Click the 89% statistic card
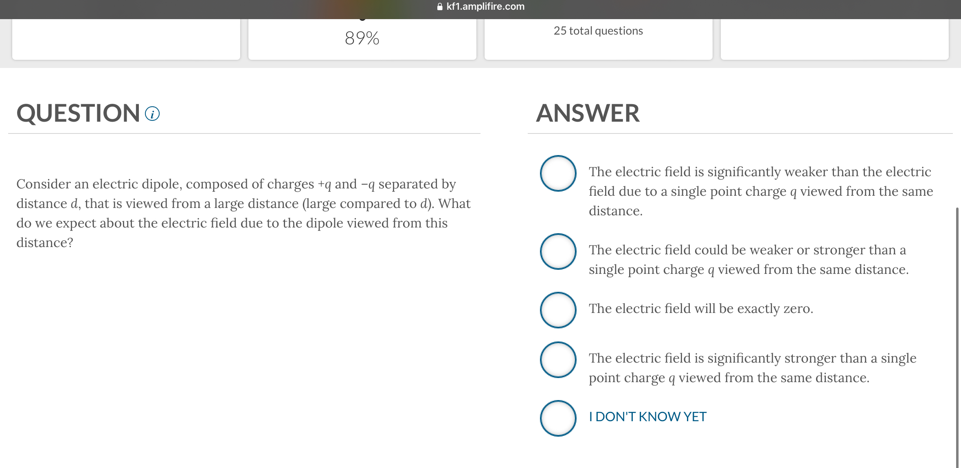 point(362,39)
